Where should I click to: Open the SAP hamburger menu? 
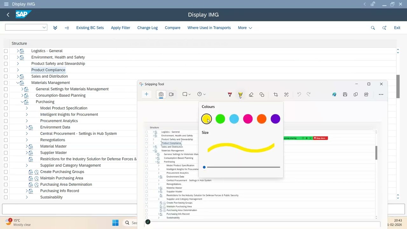[x=6, y=4]
